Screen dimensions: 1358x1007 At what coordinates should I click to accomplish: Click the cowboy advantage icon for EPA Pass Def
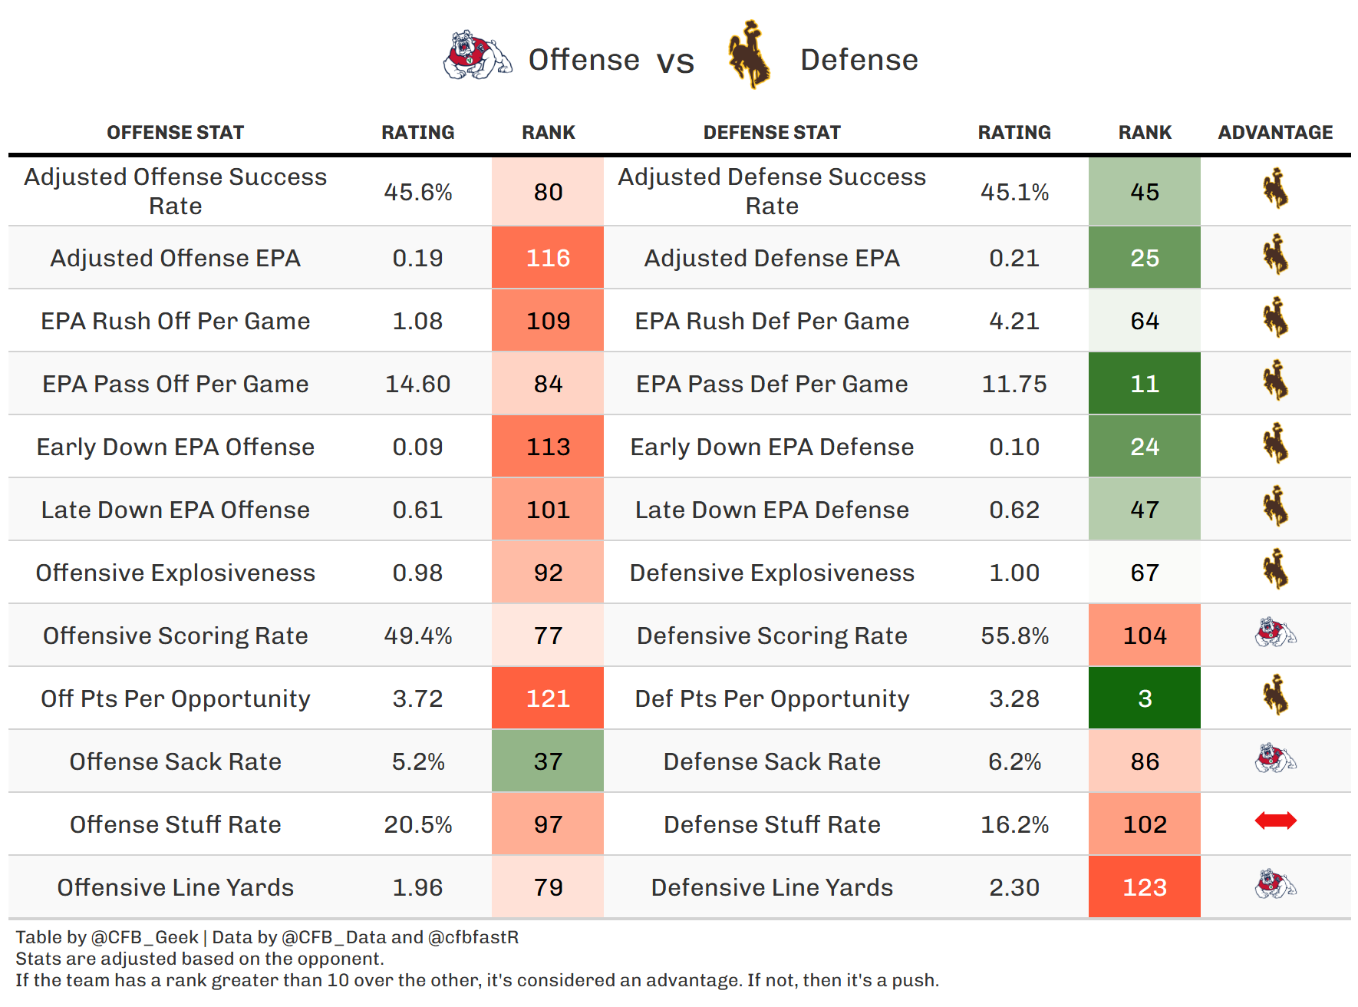1275,381
